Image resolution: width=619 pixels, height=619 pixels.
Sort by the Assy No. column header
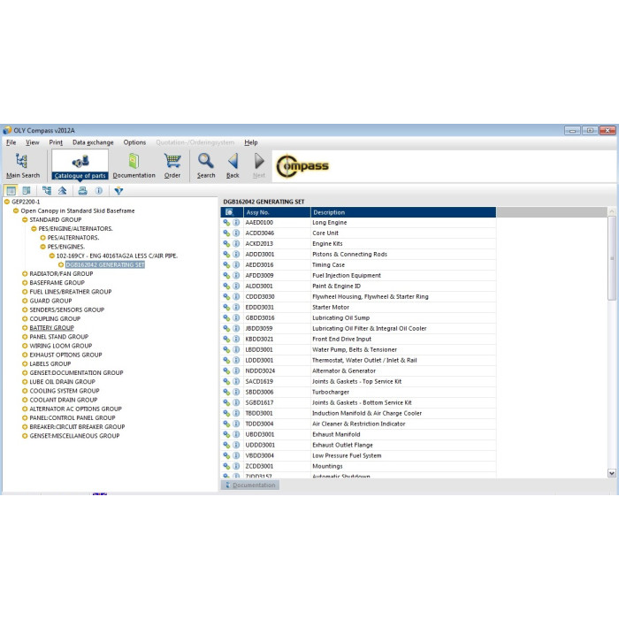pyautogui.click(x=277, y=212)
